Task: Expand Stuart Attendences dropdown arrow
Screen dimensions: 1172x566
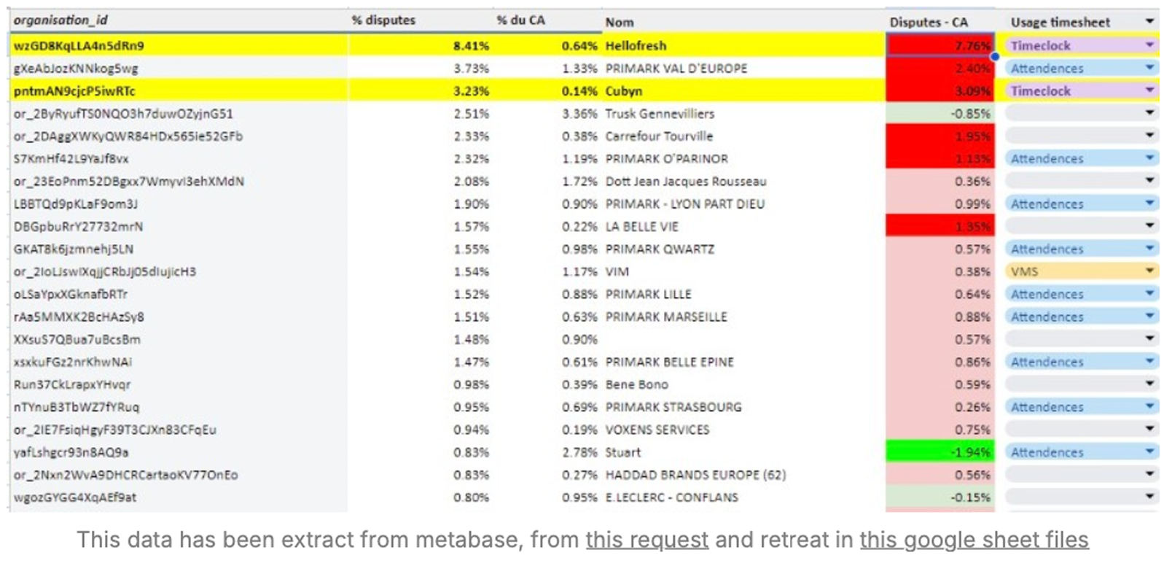Action: (x=1149, y=452)
